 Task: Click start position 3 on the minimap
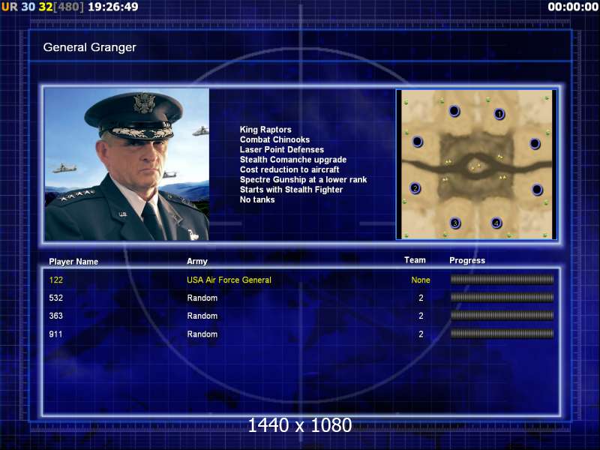pos(455,223)
